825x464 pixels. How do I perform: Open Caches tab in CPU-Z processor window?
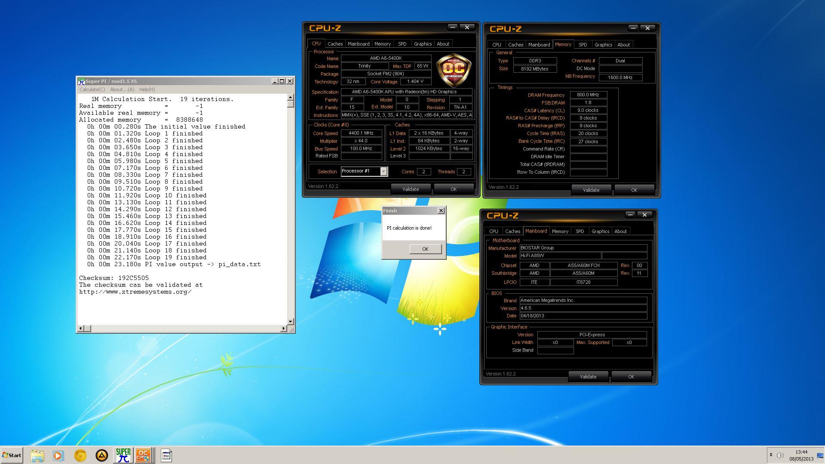tap(335, 44)
